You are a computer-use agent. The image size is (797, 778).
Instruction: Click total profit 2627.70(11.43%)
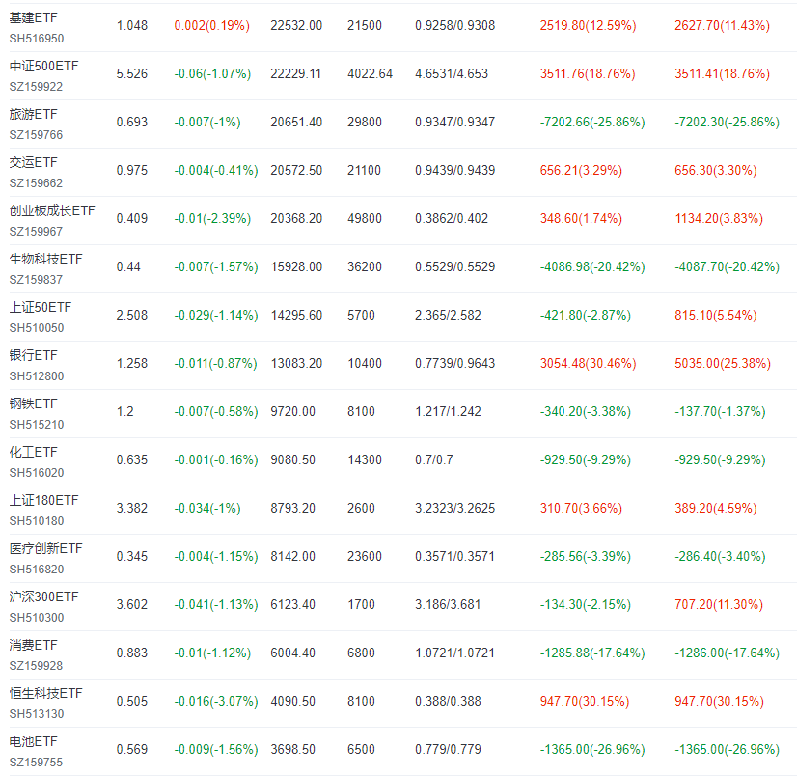pos(723,26)
